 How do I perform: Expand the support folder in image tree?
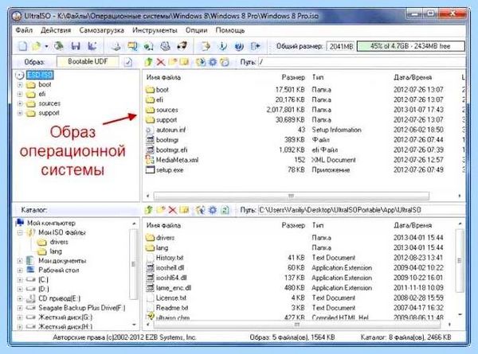tap(20, 113)
